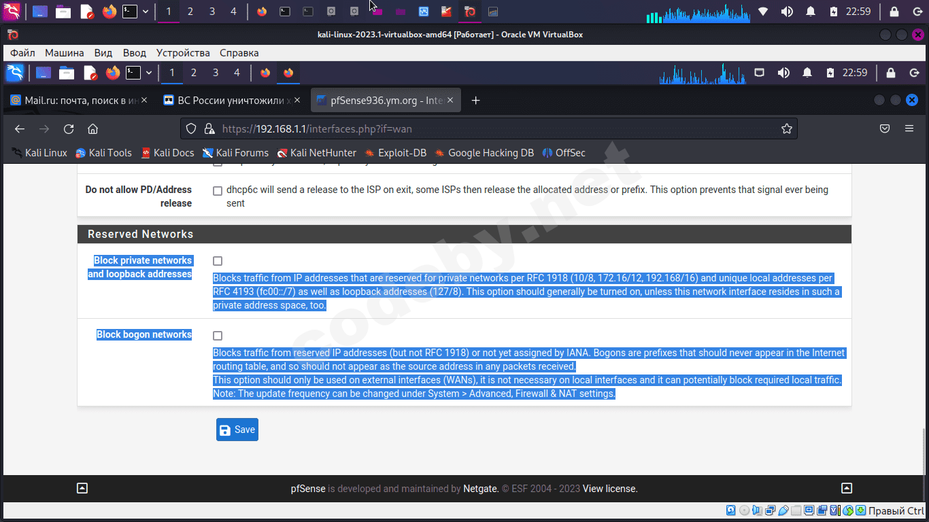Click VirtualBox network adapters status icon

tap(770, 510)
